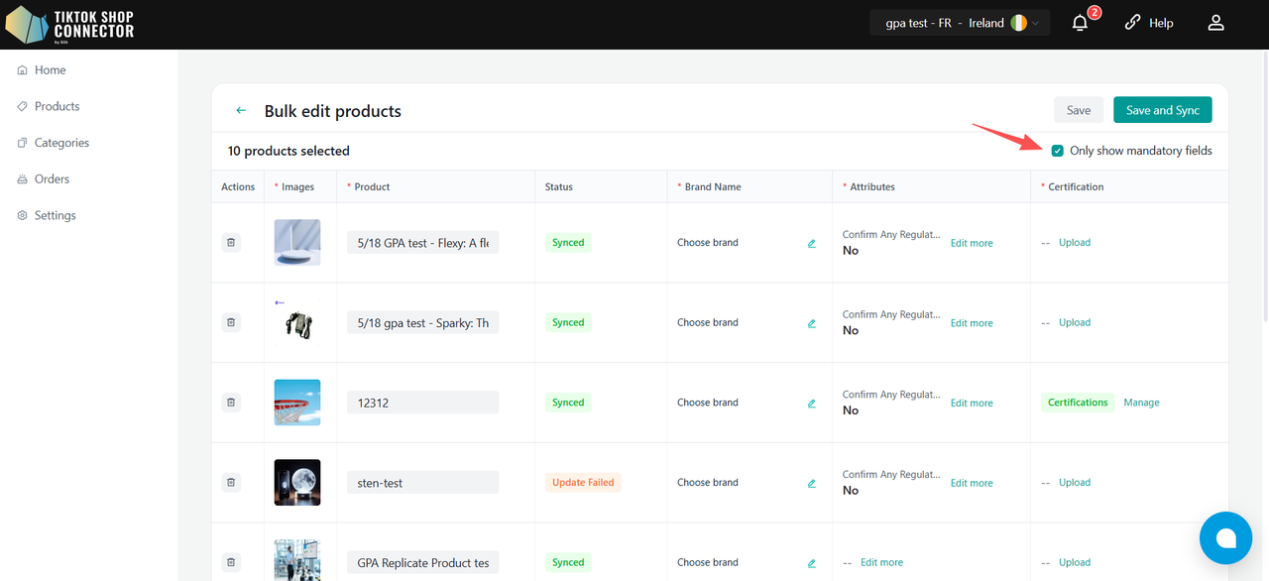The height and width of the screenshot is (581, 1269).
Task: Open Orders in the sidebar menu
Action: click(52, 179)
